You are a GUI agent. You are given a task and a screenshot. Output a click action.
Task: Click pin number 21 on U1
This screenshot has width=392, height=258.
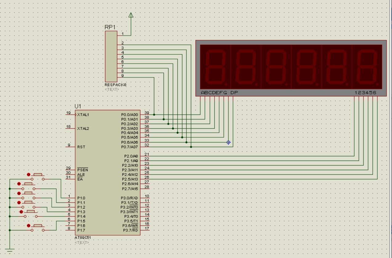147,154
